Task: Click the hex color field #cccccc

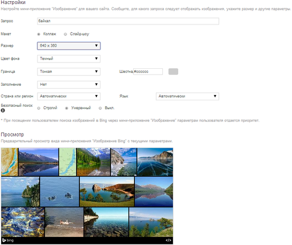Action: click(x=148, y=72)
